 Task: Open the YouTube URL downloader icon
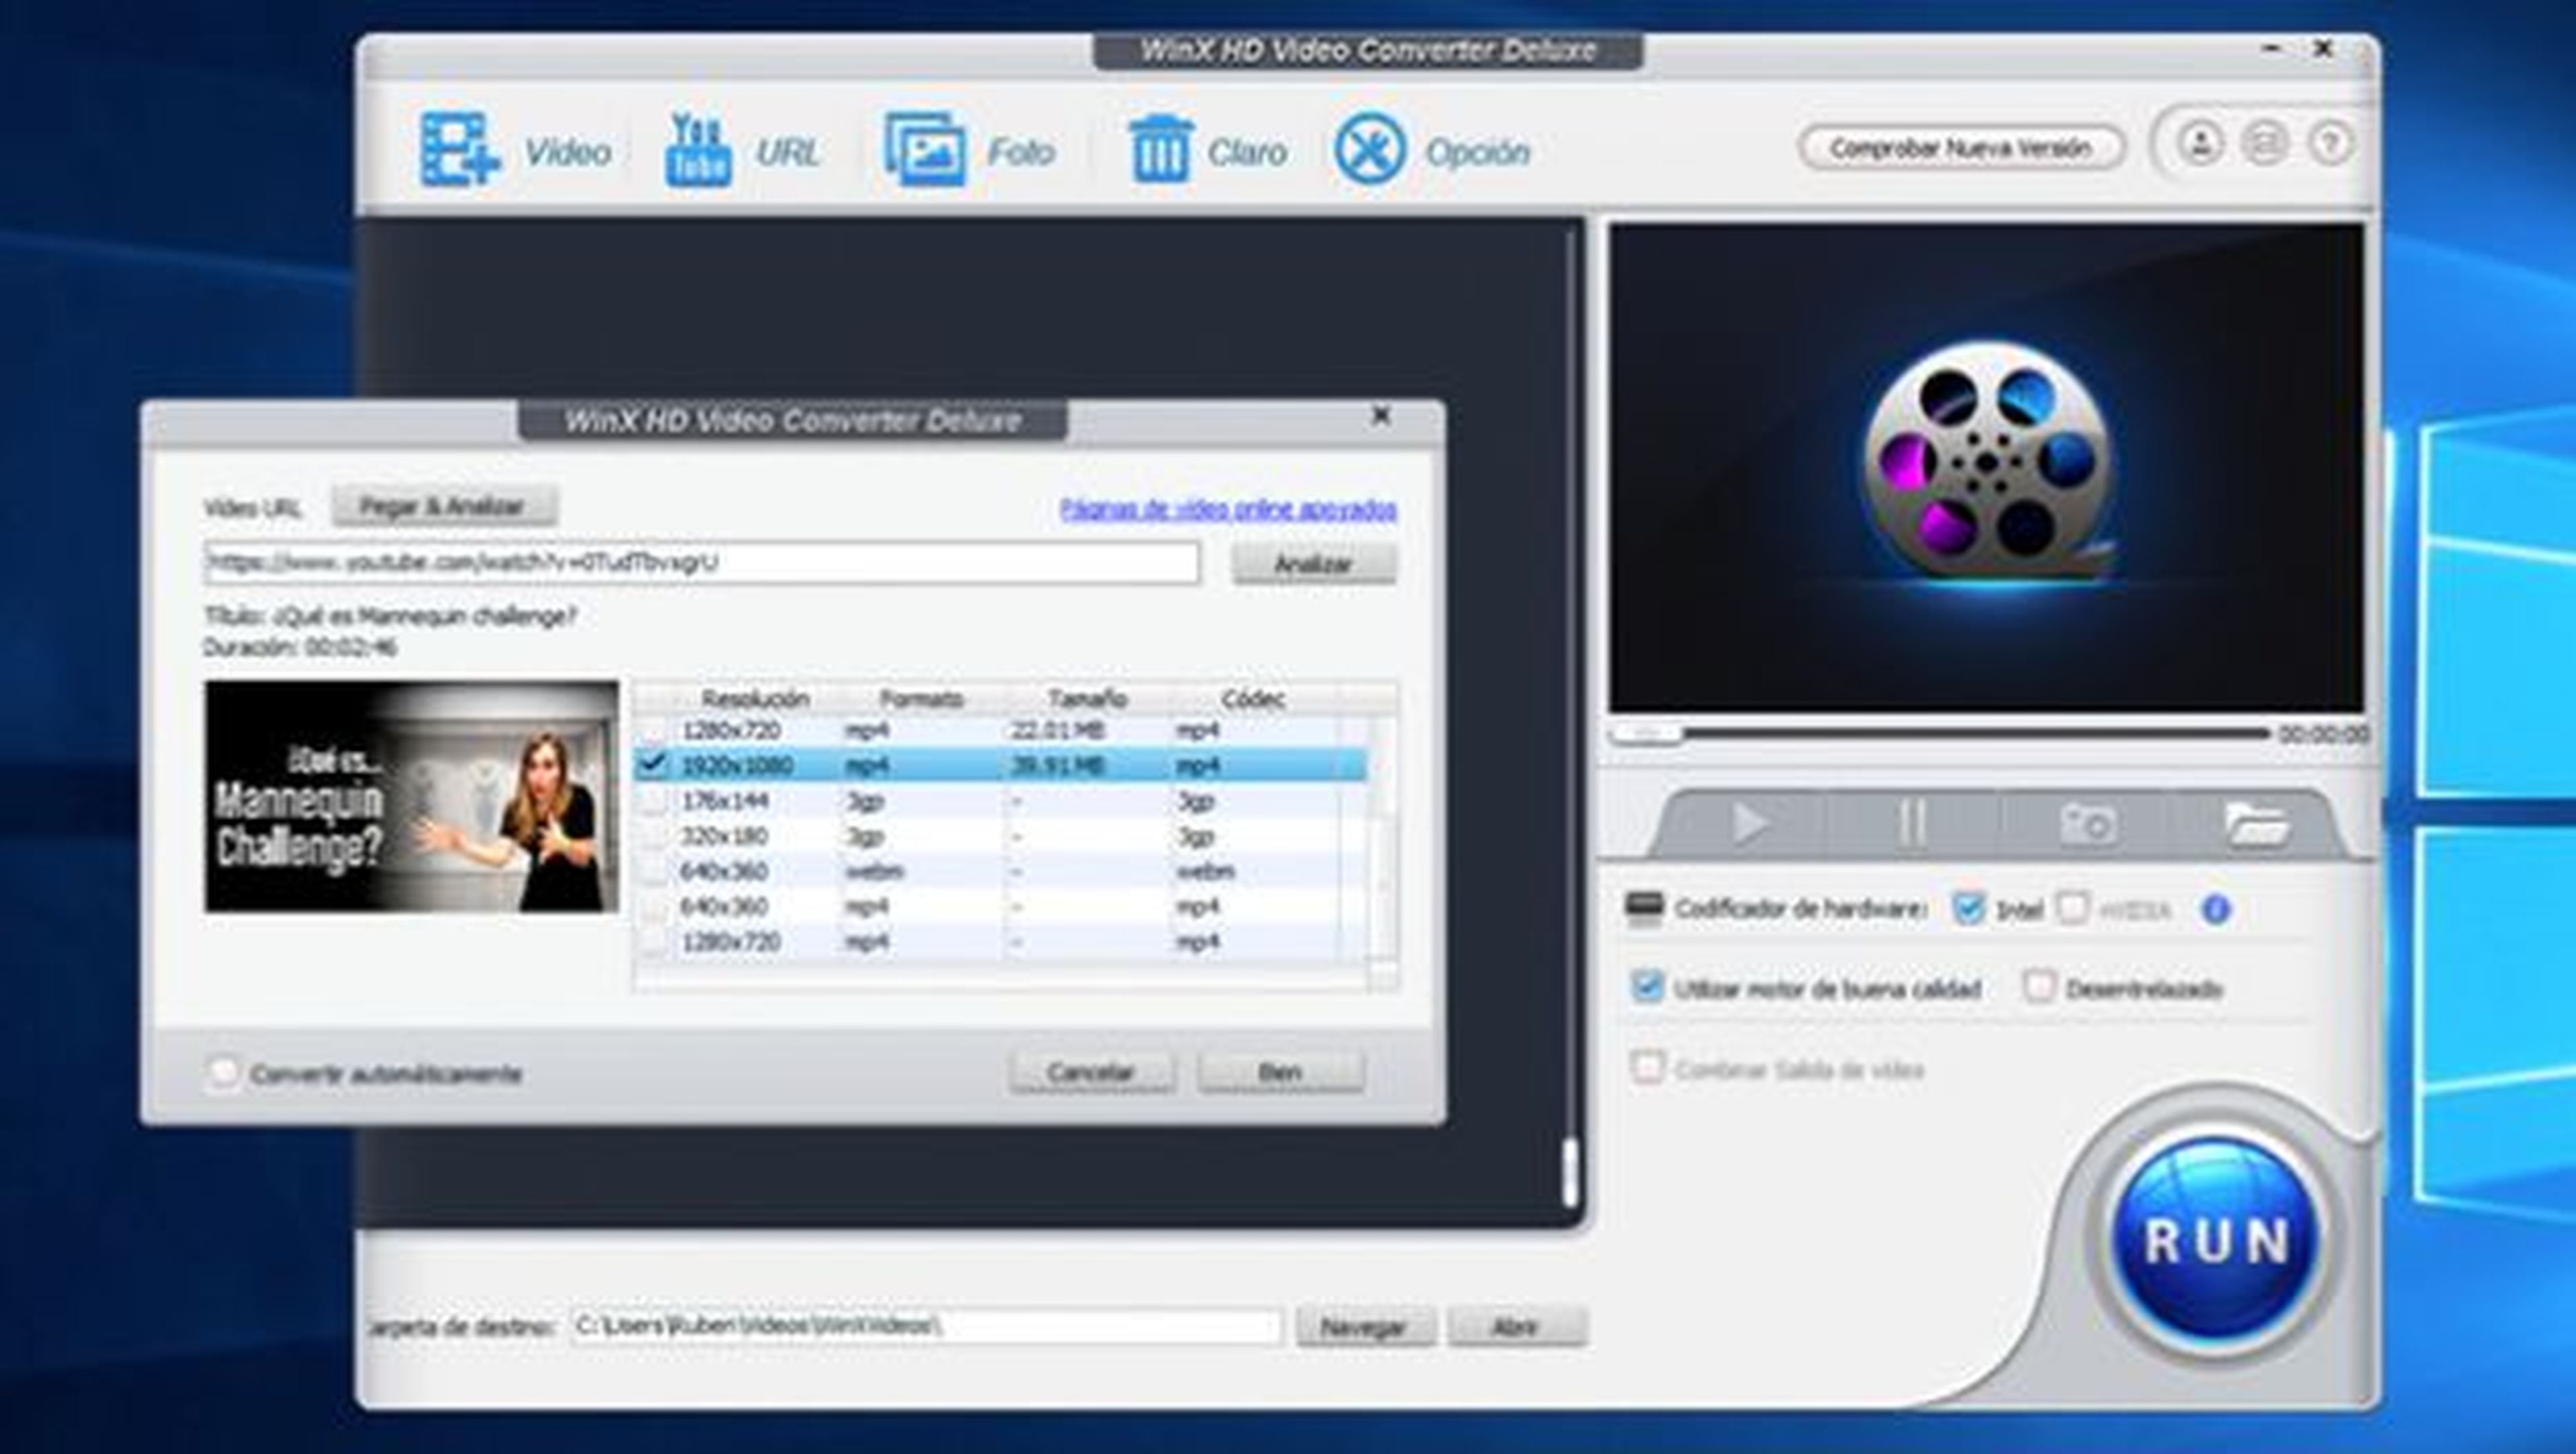coord(698,149)
